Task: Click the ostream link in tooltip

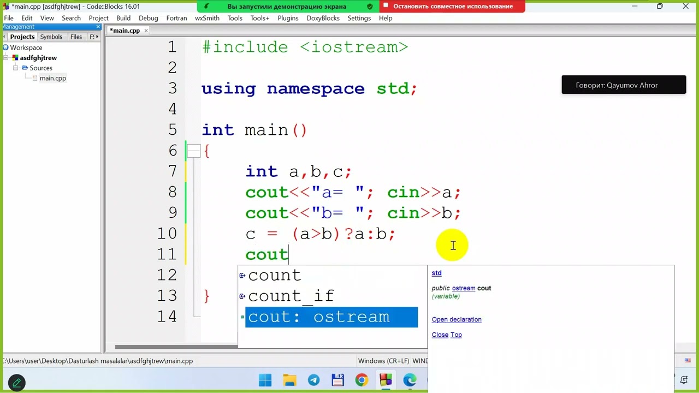Action: point(464,288)
